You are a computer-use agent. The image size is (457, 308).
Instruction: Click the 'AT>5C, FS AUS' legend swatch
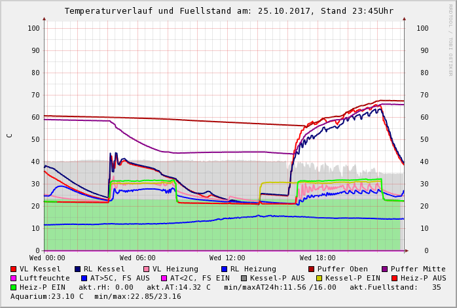(x=84, y=278)
